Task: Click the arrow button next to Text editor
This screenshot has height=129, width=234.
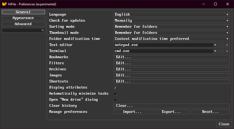Action: point(227,45)
